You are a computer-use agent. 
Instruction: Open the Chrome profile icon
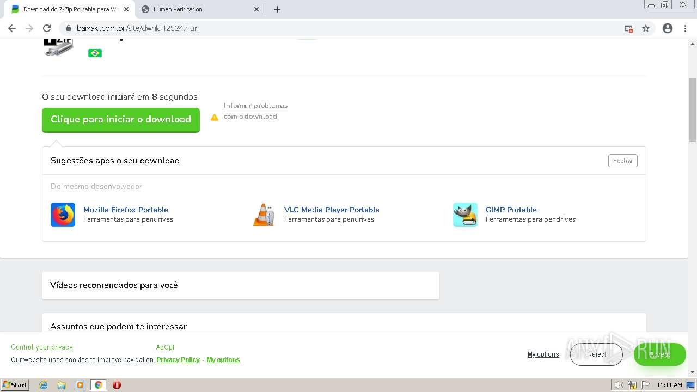668,28
